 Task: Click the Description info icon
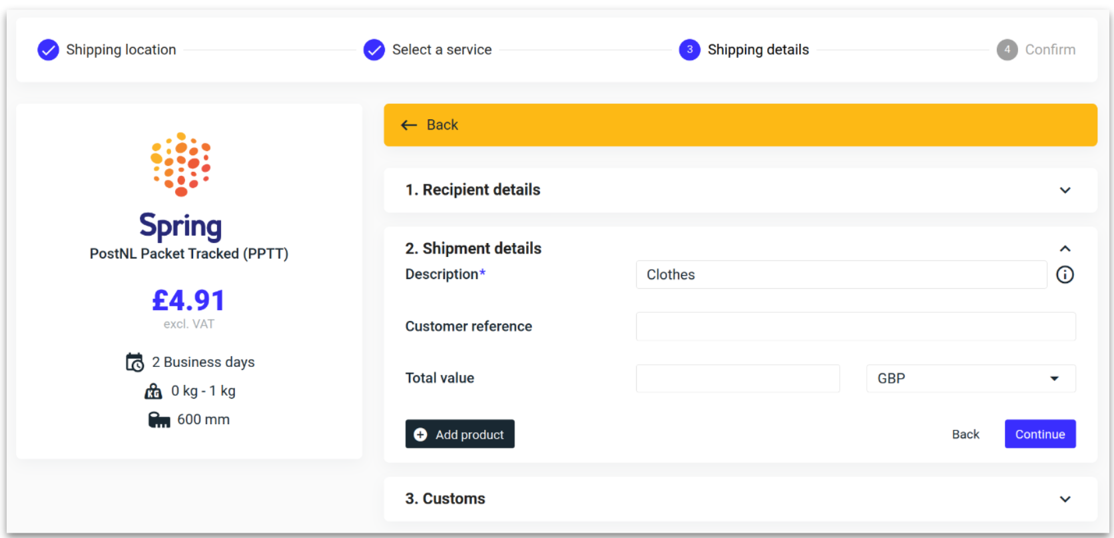[x=1065, y=274]
